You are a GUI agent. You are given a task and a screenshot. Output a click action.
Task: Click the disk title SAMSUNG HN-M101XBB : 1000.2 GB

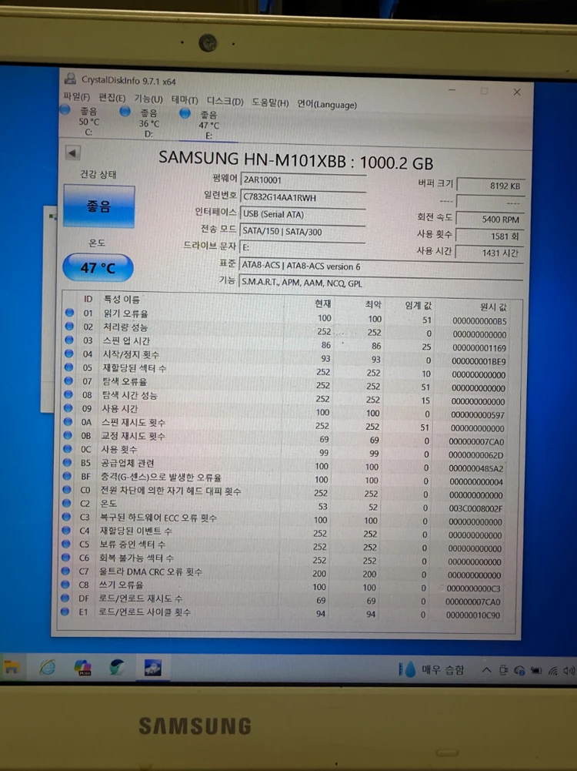coord(295,160)
